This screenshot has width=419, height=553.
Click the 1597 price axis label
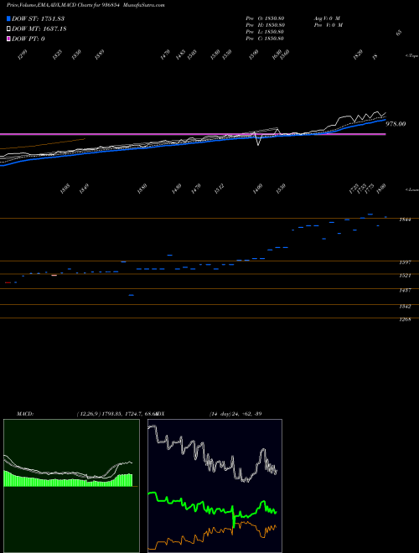[x=405, y=262]
